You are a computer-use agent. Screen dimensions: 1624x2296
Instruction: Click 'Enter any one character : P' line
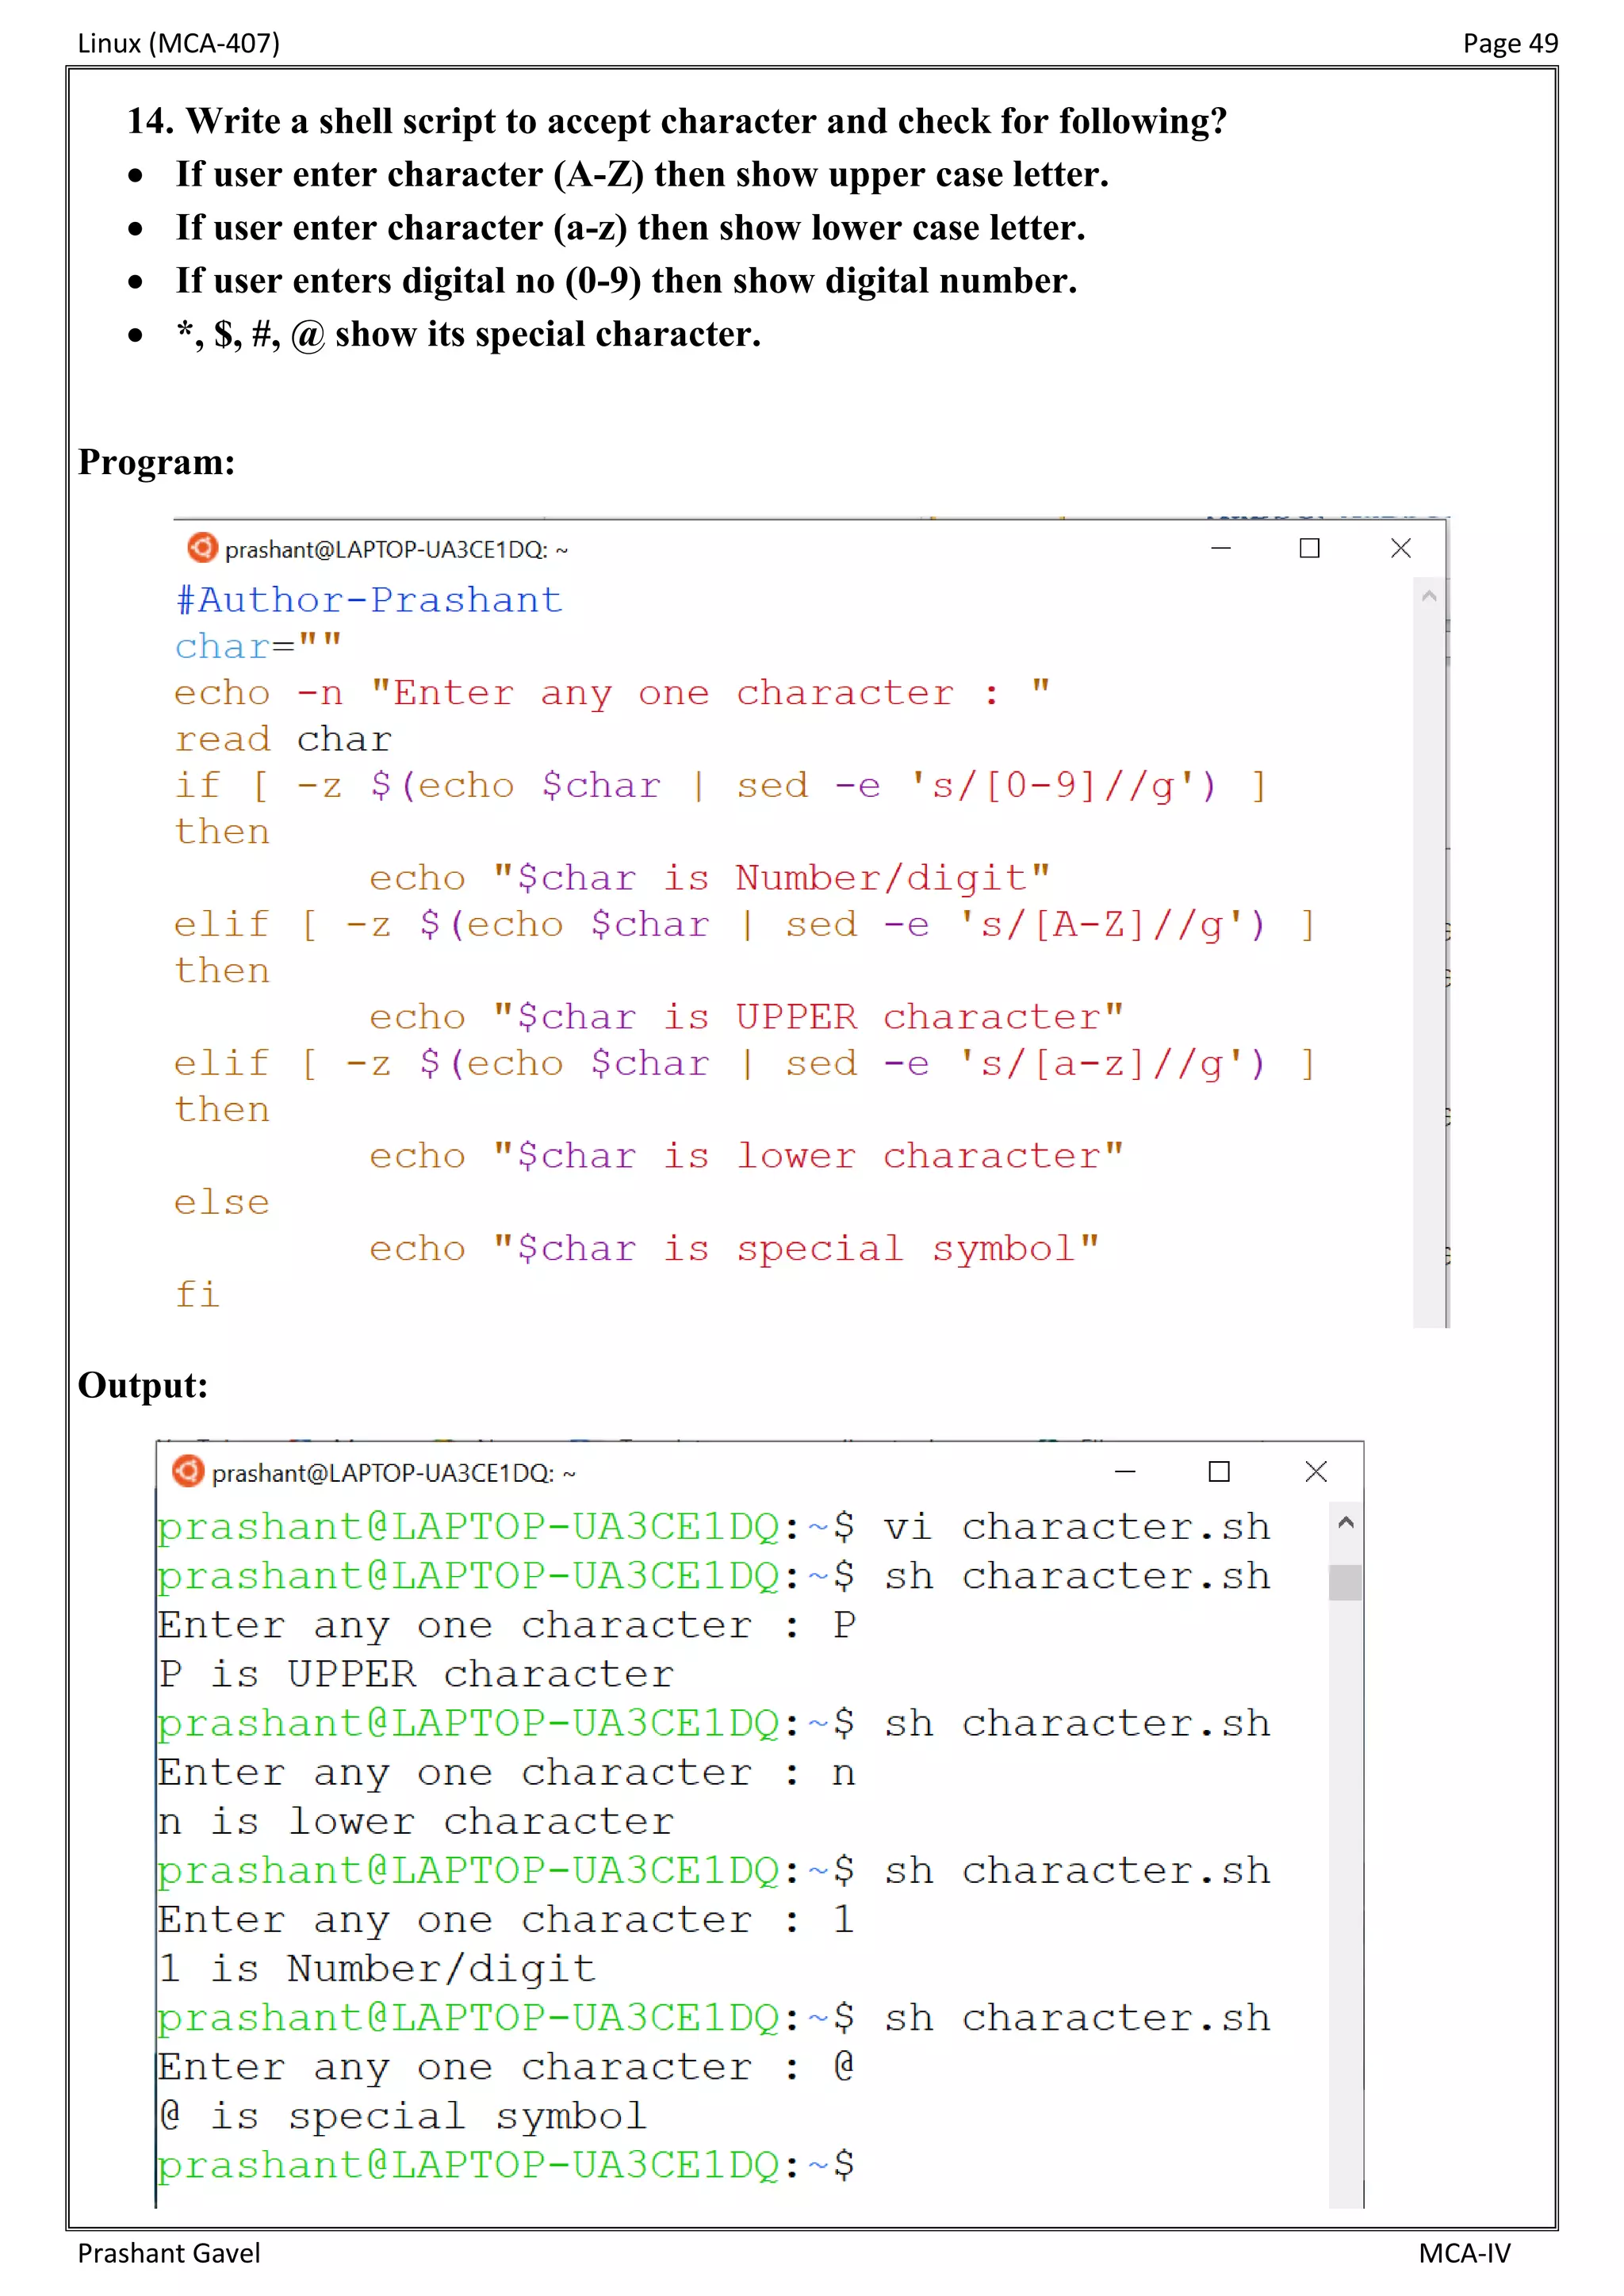[x=507, y=1626]
